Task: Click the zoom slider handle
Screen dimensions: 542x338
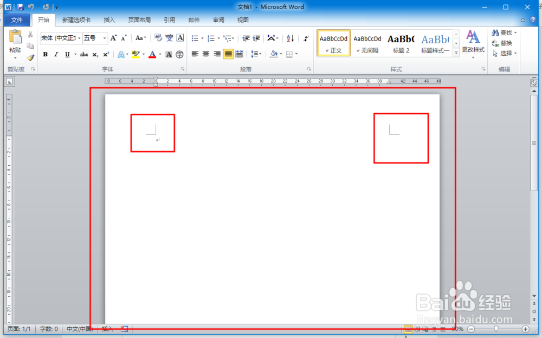Action: pyautogui.click(x=496, y=329)
